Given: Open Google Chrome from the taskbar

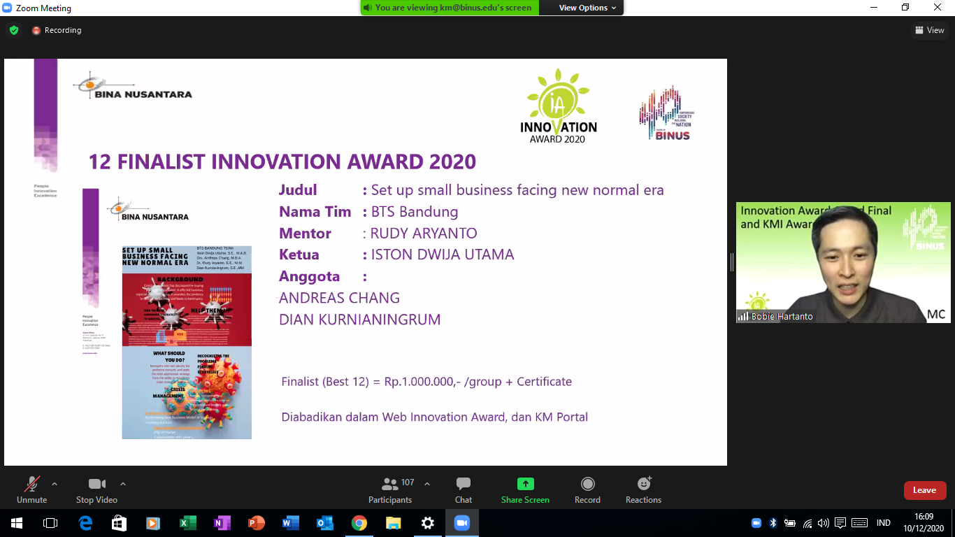Looking at the screenshot, I should pos(359,523).
